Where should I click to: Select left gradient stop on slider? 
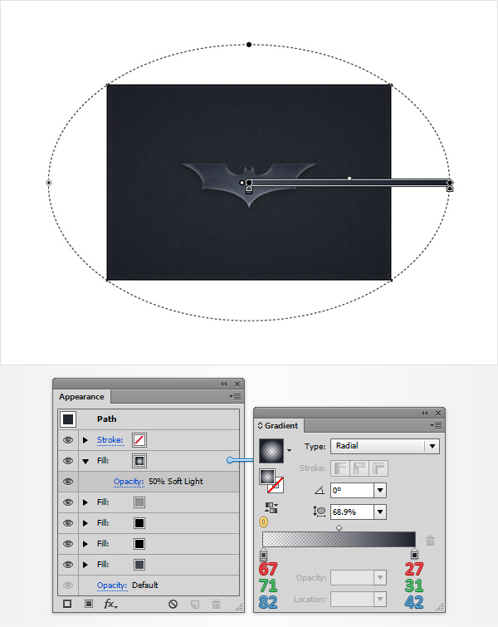263,555
